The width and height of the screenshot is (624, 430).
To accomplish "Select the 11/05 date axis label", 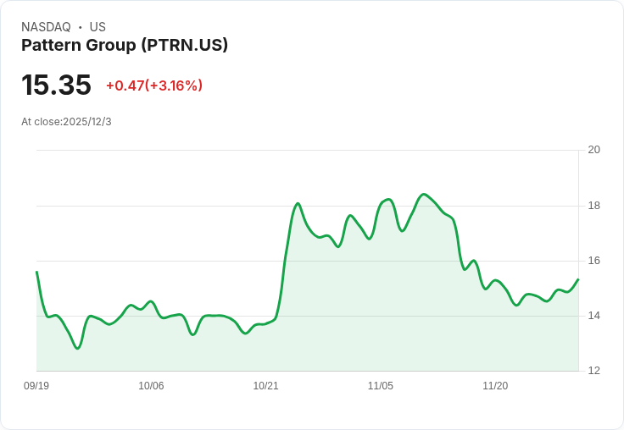I will pyautogui.click(x=381, y=385).
